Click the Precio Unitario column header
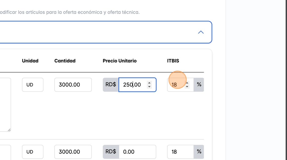Image resolution: width=287 pixels, height=160 pixels. (x=120, y=61)
